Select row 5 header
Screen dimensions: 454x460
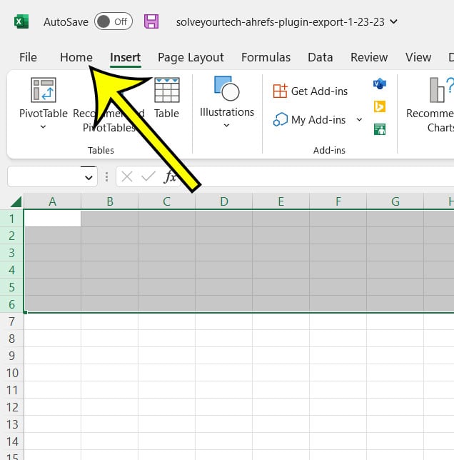pos(11,287)
